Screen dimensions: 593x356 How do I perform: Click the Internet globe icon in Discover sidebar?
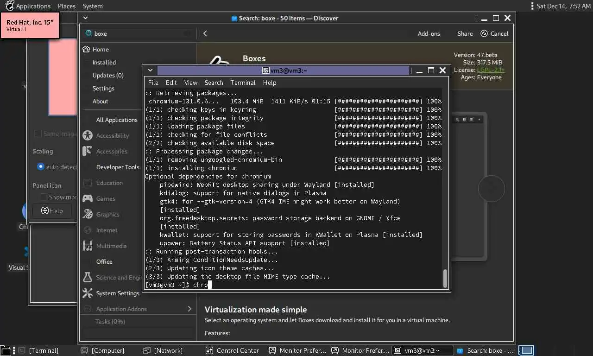[x=88, y=230]
